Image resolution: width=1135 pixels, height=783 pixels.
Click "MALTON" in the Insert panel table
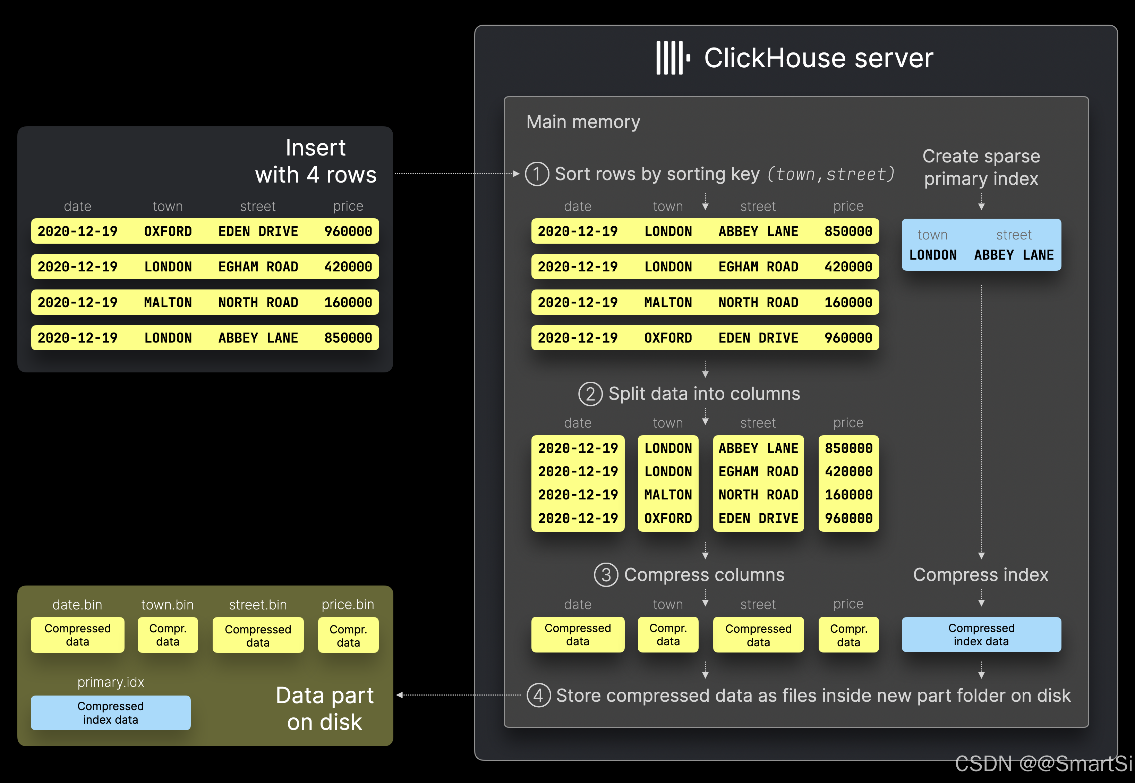168,302
